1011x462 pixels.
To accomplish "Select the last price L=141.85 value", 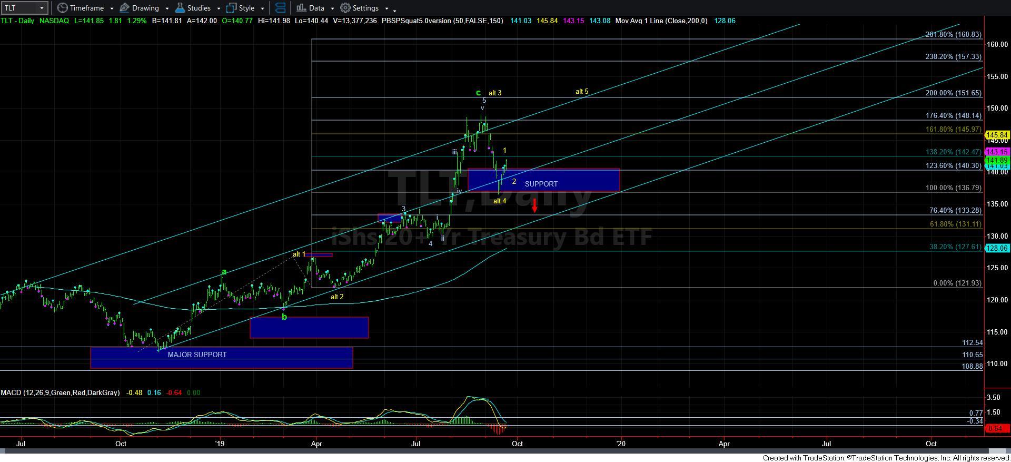I will tap(89, 21).
